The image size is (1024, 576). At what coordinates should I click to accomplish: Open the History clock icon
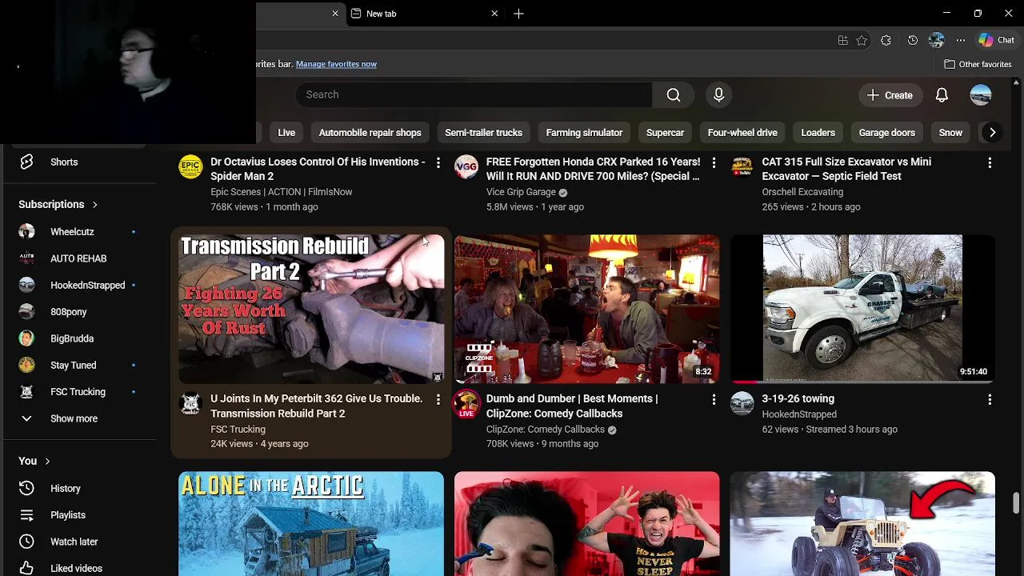pyautogui.click(x=26, y=488)
